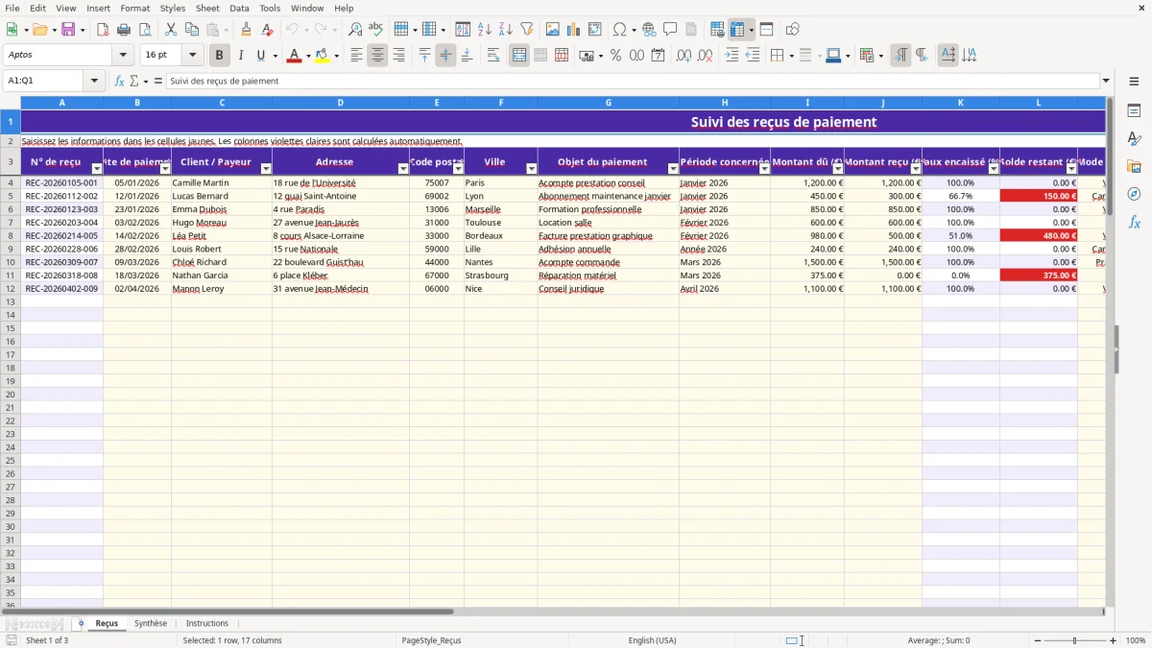The image size is (1152, 648).
Task: Click the zoom slider in status bar
Action: [x=1075, y=640]
